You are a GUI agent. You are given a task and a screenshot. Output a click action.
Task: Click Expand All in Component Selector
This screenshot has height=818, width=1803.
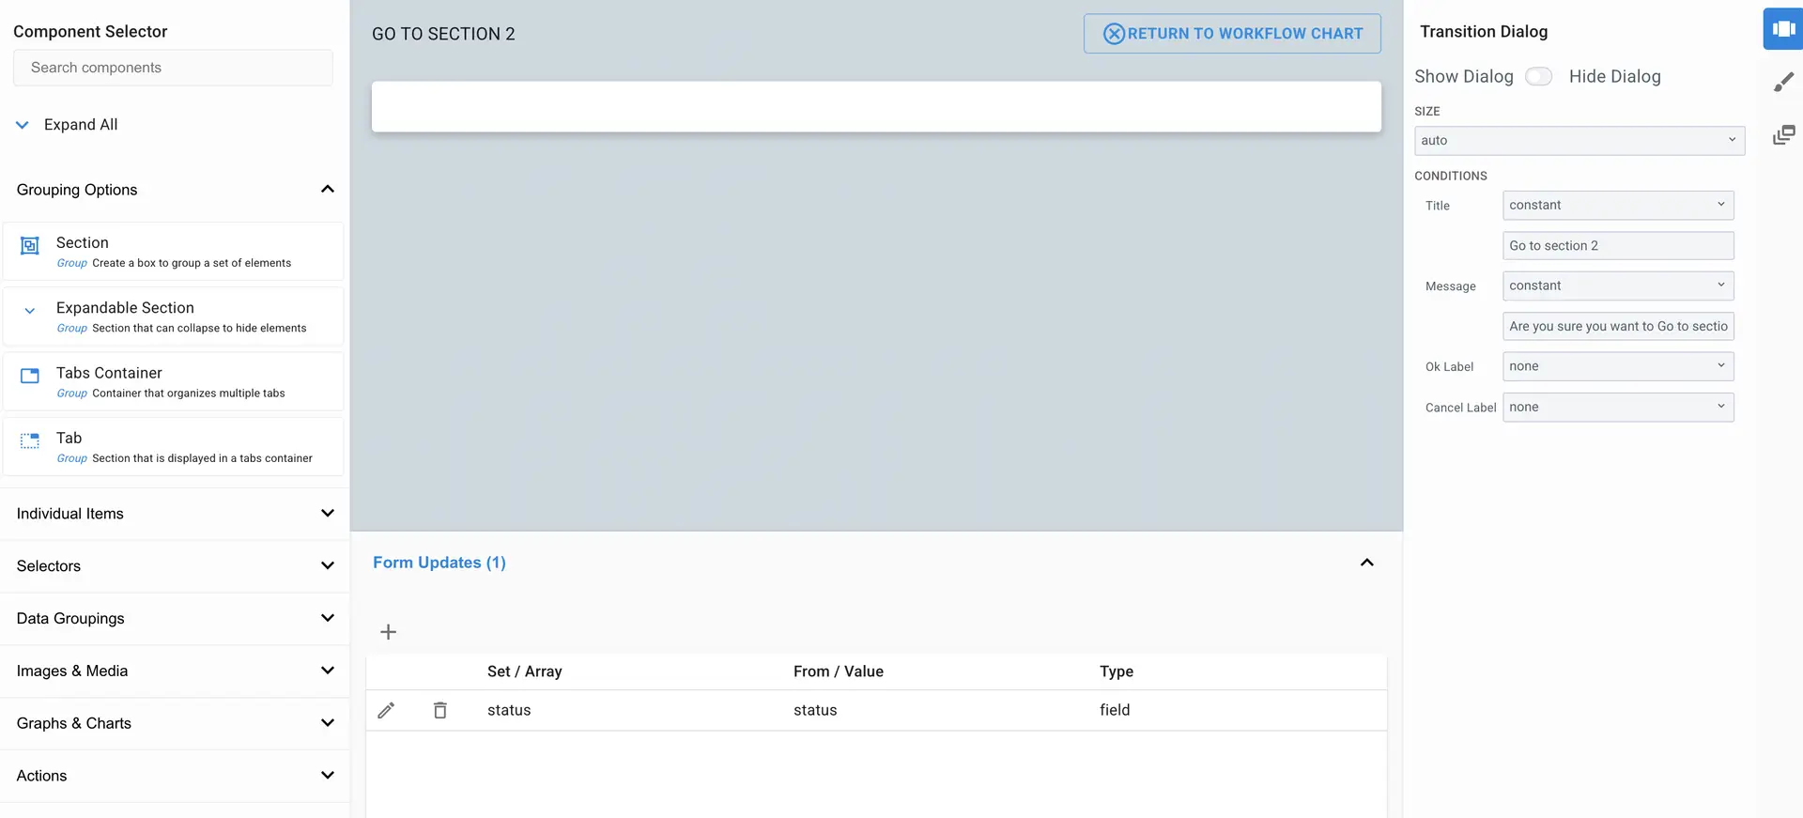click(67, 124)
